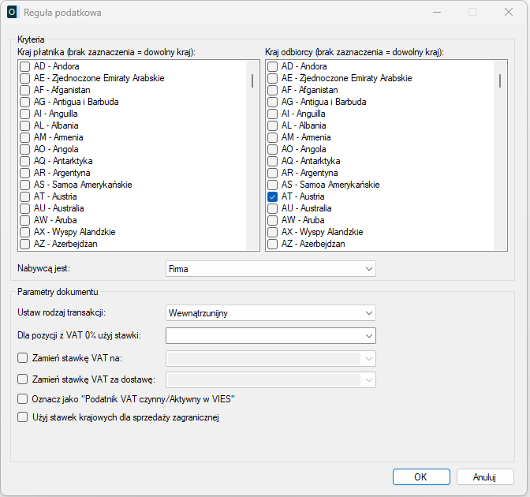Tick AT - Austria in payer country list
This screenshot has height=497, width=530.
coord(25,196)
